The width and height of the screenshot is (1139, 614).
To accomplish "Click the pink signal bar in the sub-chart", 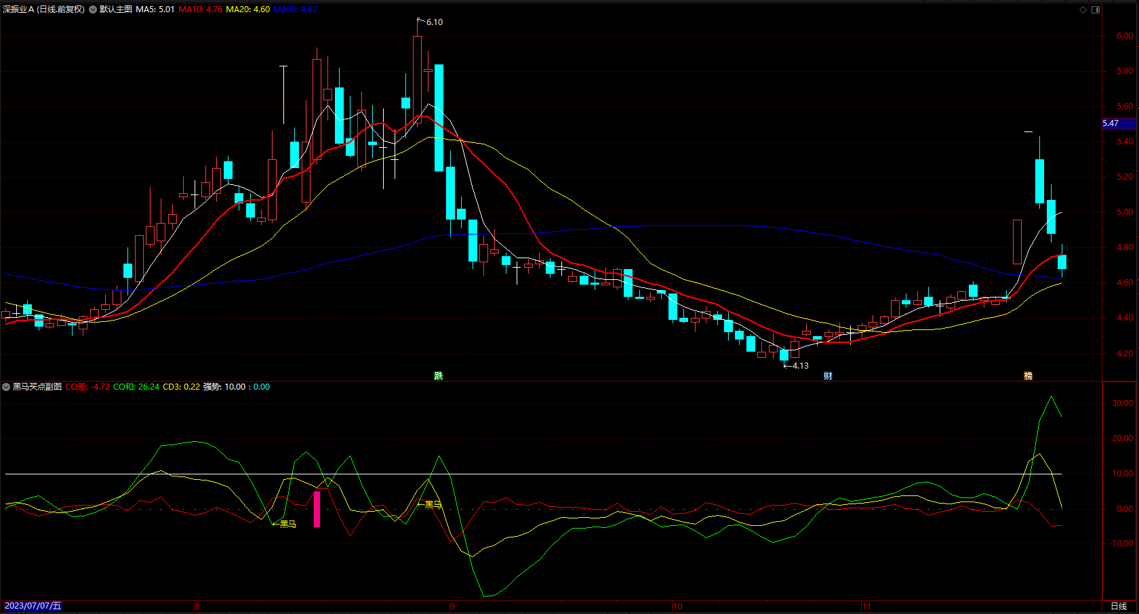I will point(317,509).
